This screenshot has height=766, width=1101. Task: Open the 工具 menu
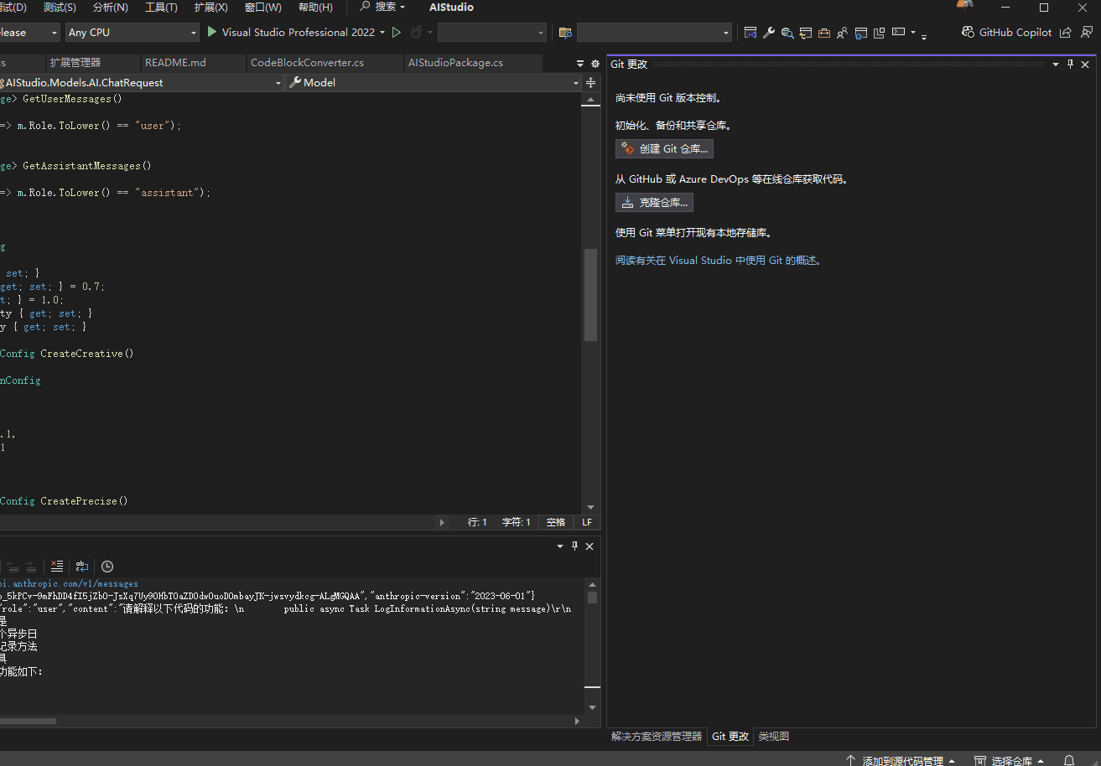pos(161,8)
